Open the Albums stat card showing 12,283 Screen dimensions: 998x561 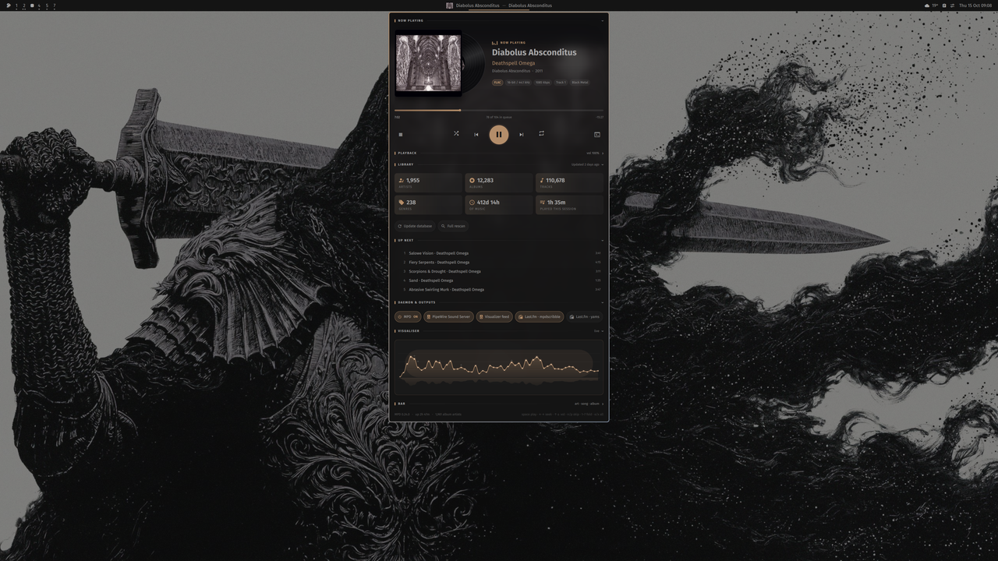pyautogui.click(x=498, y=183)
